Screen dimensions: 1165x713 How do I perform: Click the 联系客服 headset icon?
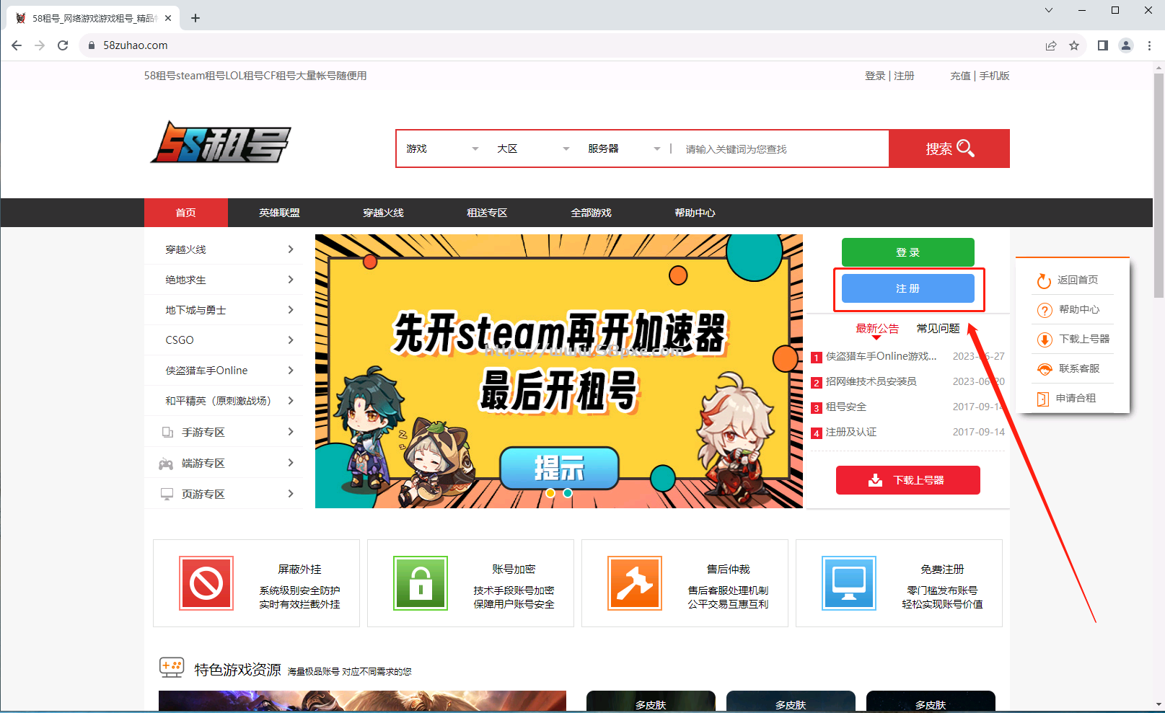tap(1045, 369)
